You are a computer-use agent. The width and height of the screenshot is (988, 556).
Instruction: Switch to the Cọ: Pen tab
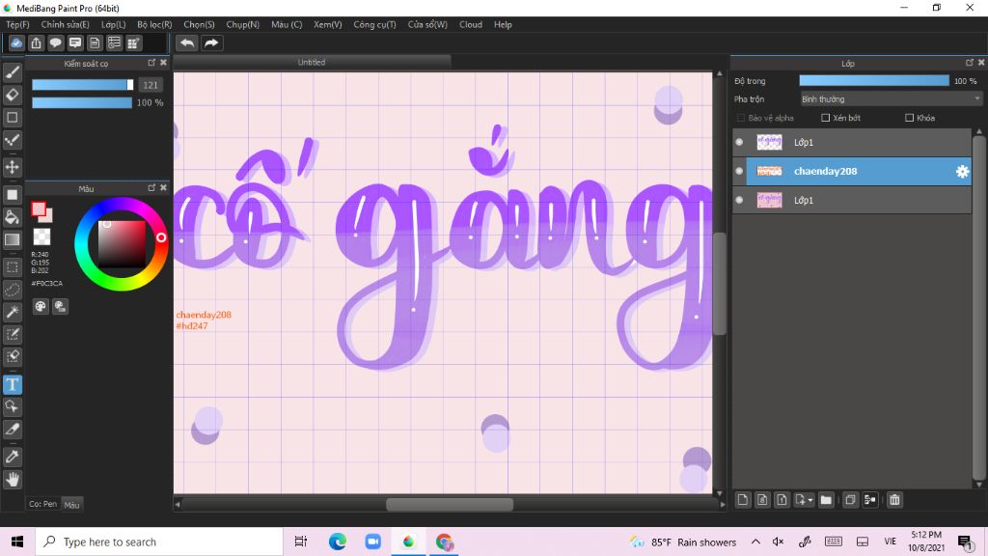click(42, 504)
